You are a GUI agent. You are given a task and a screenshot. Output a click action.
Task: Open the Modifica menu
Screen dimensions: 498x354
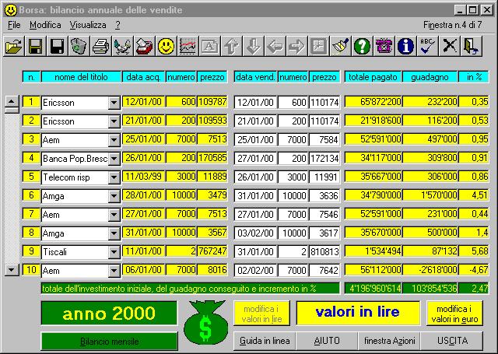(x=45, y=25)
